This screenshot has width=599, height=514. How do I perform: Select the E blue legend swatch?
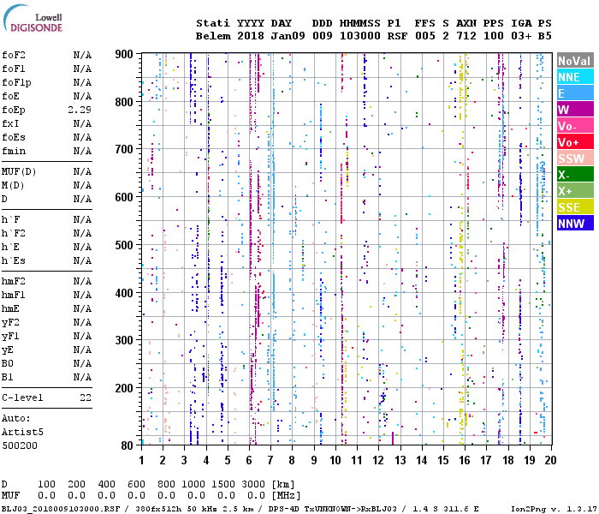pyautogui.click(x=575, y=93)
